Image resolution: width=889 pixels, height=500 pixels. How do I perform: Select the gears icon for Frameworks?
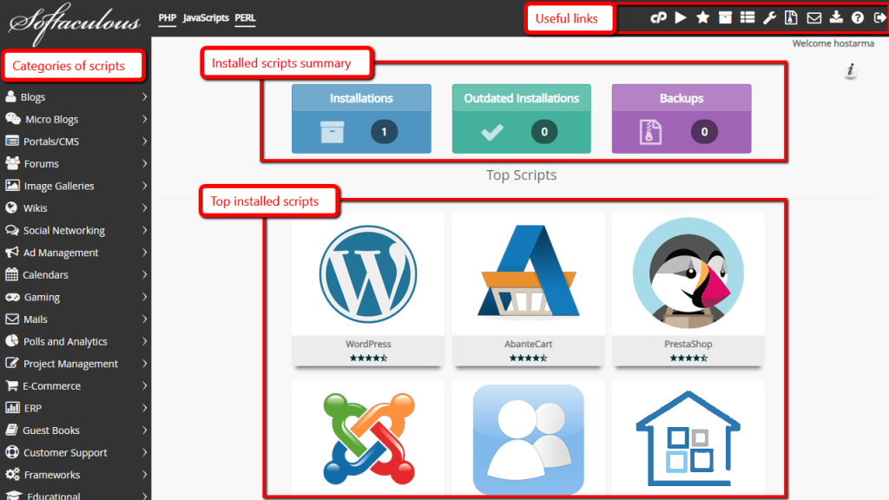pos(12,475)
